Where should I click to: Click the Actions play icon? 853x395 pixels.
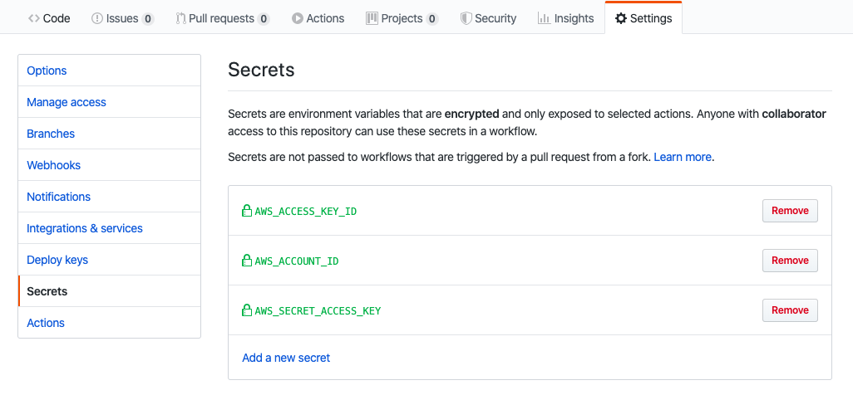[x=297, y=18]
